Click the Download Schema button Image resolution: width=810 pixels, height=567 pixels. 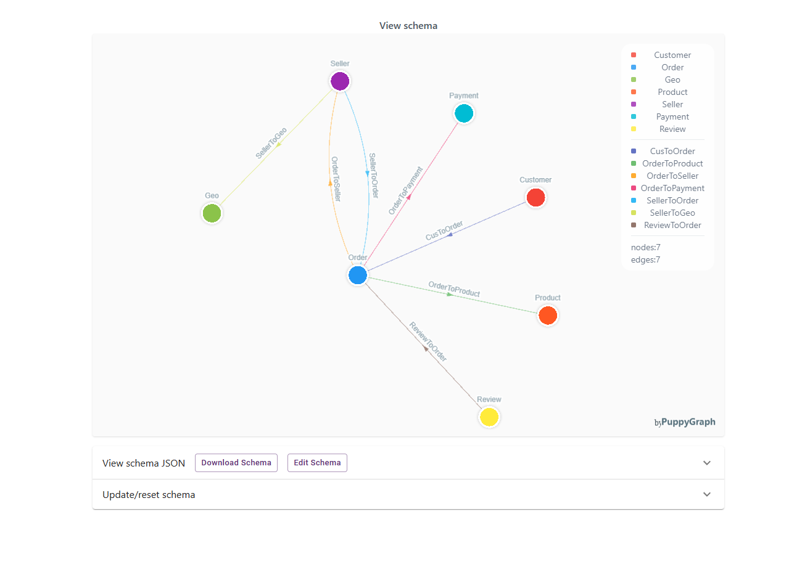(x=236, y=463)
